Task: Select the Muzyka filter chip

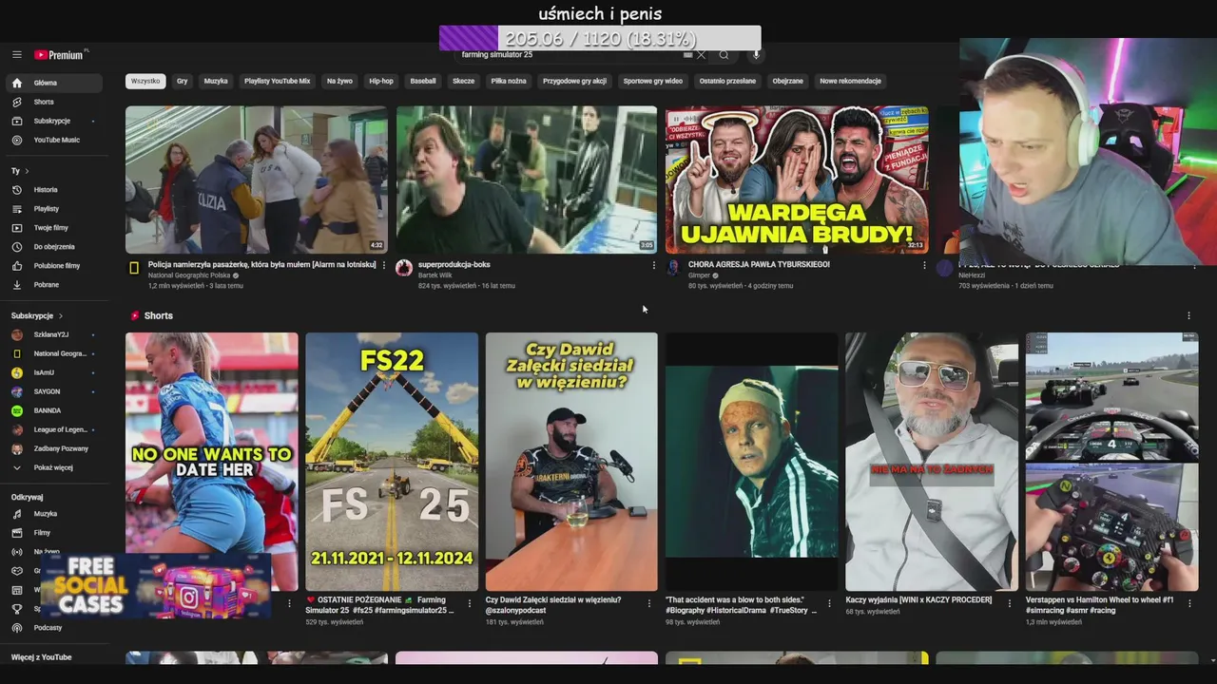Action: coord(216,81)
